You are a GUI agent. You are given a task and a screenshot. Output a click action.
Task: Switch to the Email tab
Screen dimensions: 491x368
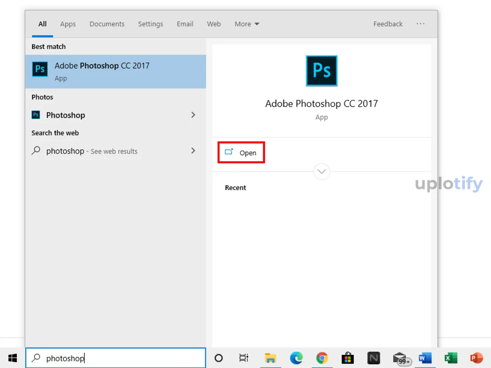185,24
